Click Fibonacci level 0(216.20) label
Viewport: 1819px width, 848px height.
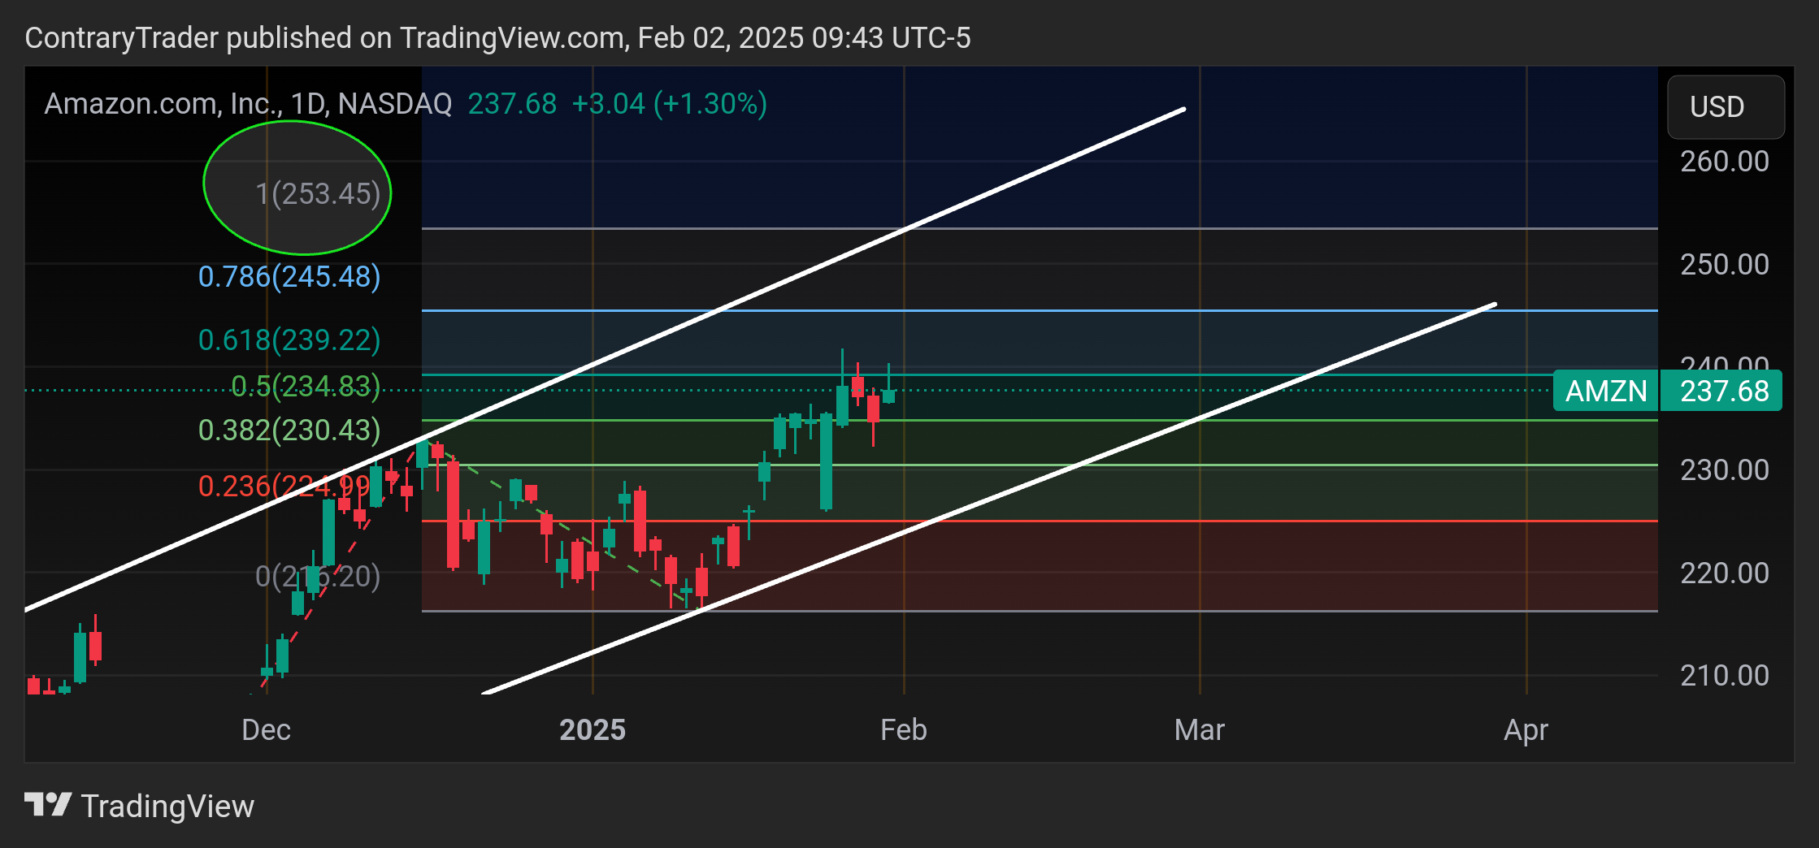tap(318, 576)
